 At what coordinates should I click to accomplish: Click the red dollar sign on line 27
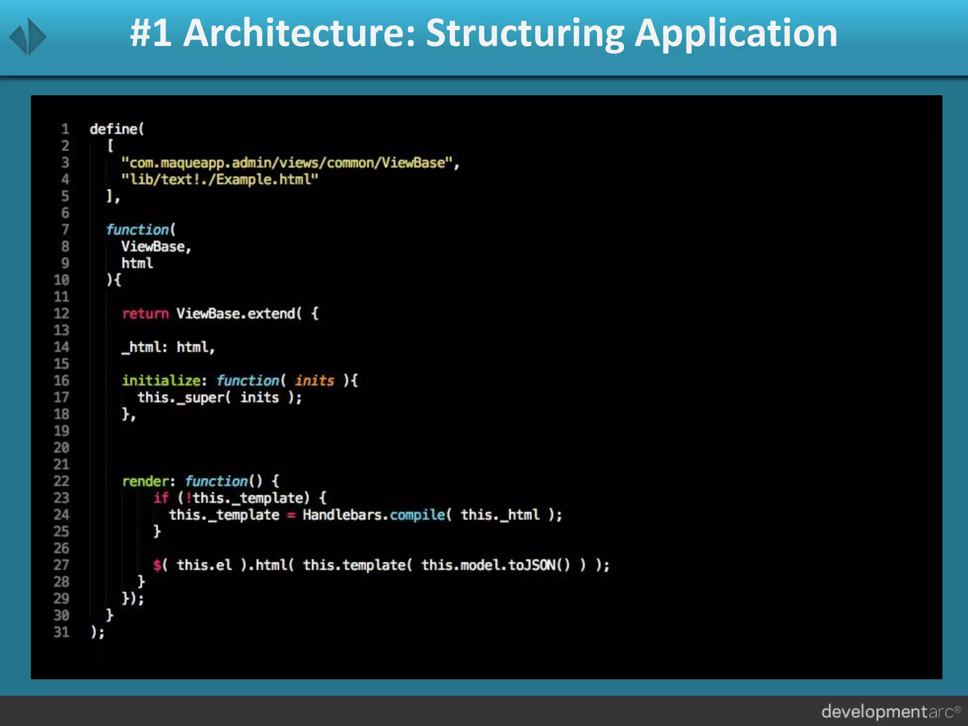(x=157, y=565)
